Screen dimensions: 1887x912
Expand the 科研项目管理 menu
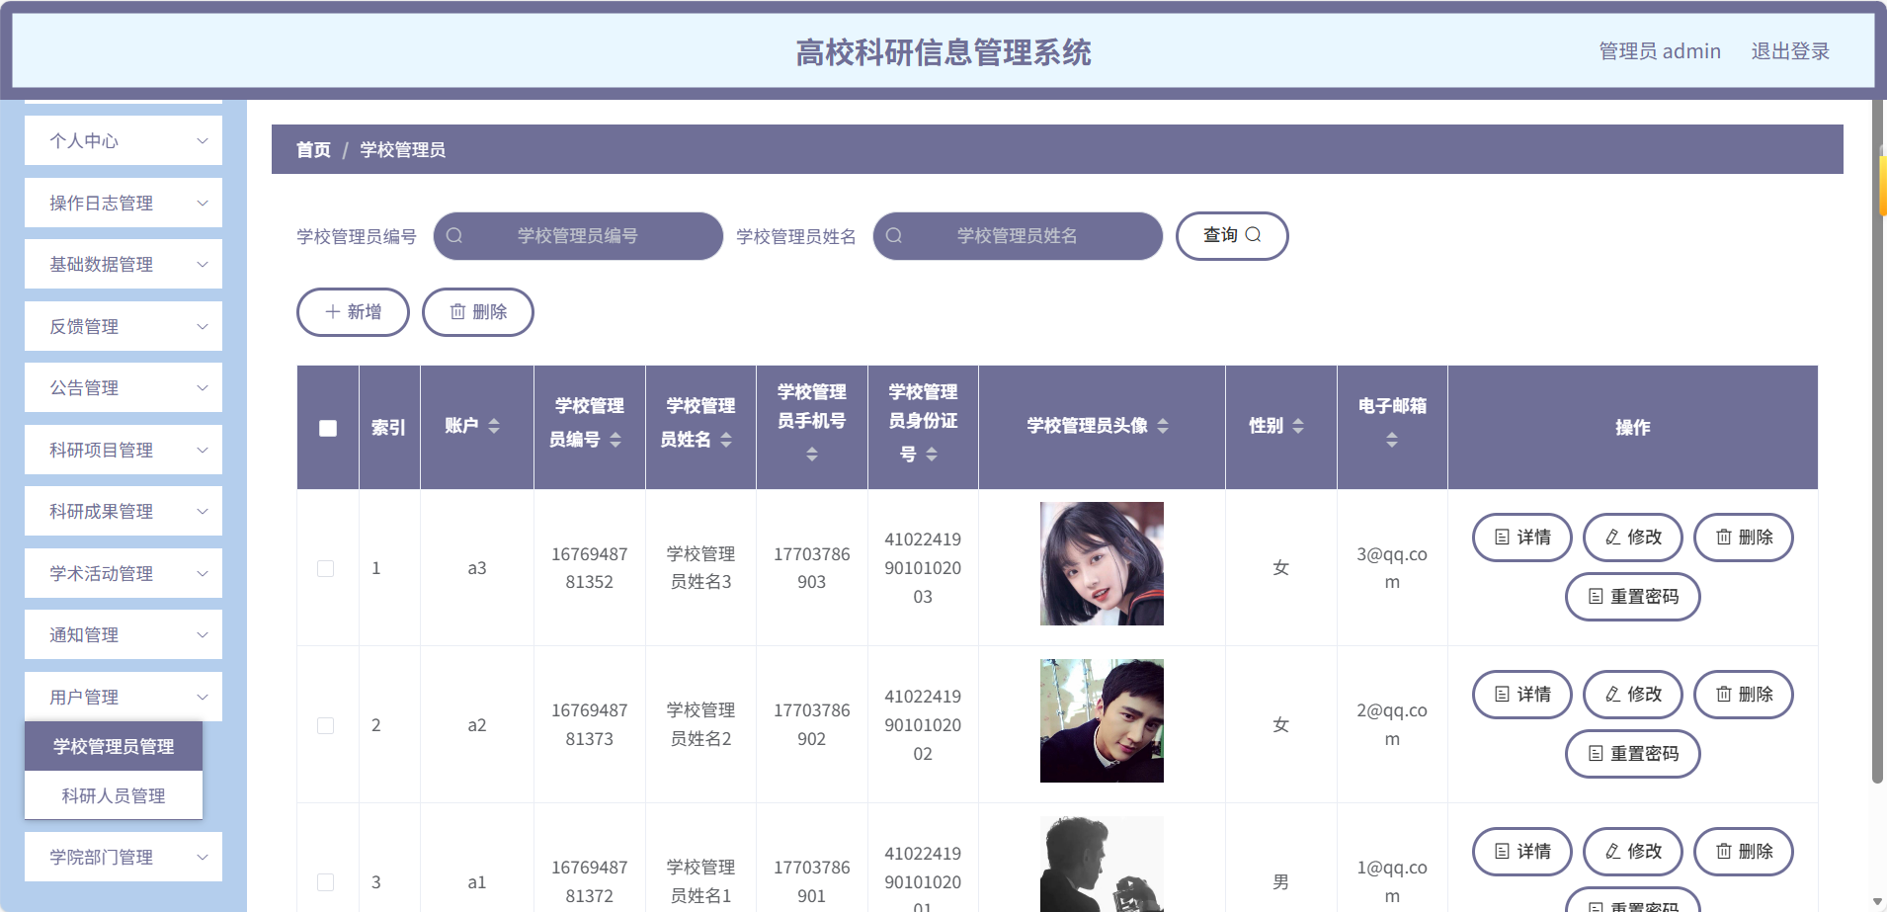tap(123, 450)
